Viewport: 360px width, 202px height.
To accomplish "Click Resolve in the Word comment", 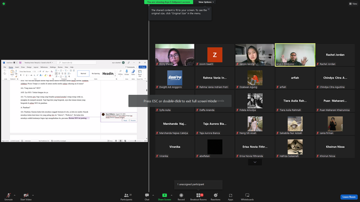I will coord(132,120).
